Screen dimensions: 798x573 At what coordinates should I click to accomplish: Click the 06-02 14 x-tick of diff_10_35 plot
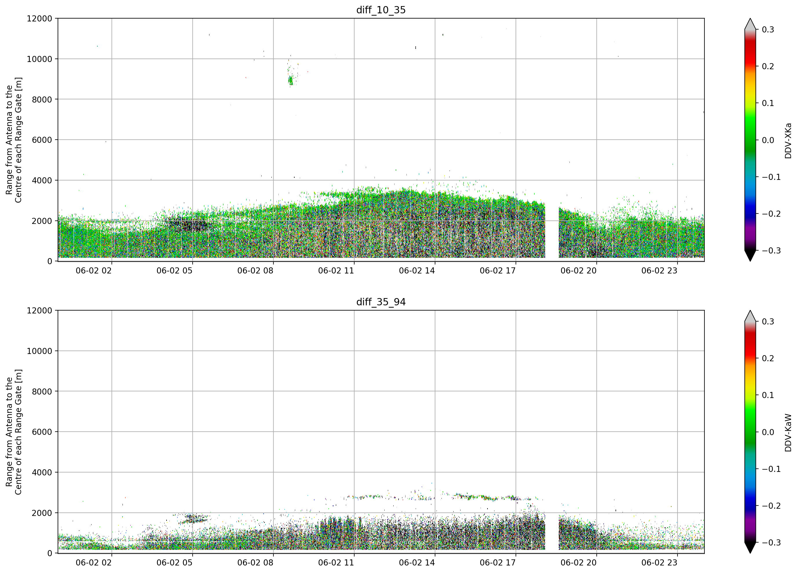point(417,271)
